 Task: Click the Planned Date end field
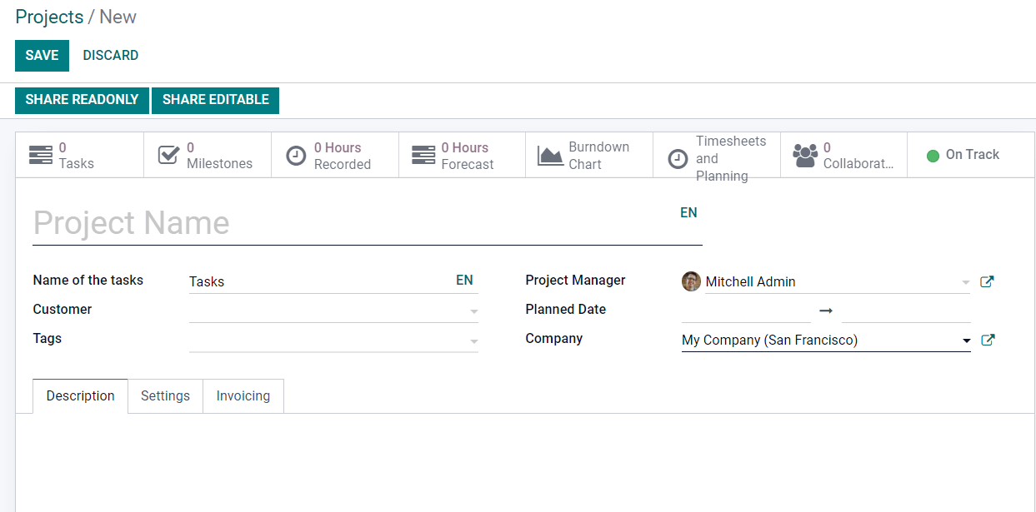[906, 311]
